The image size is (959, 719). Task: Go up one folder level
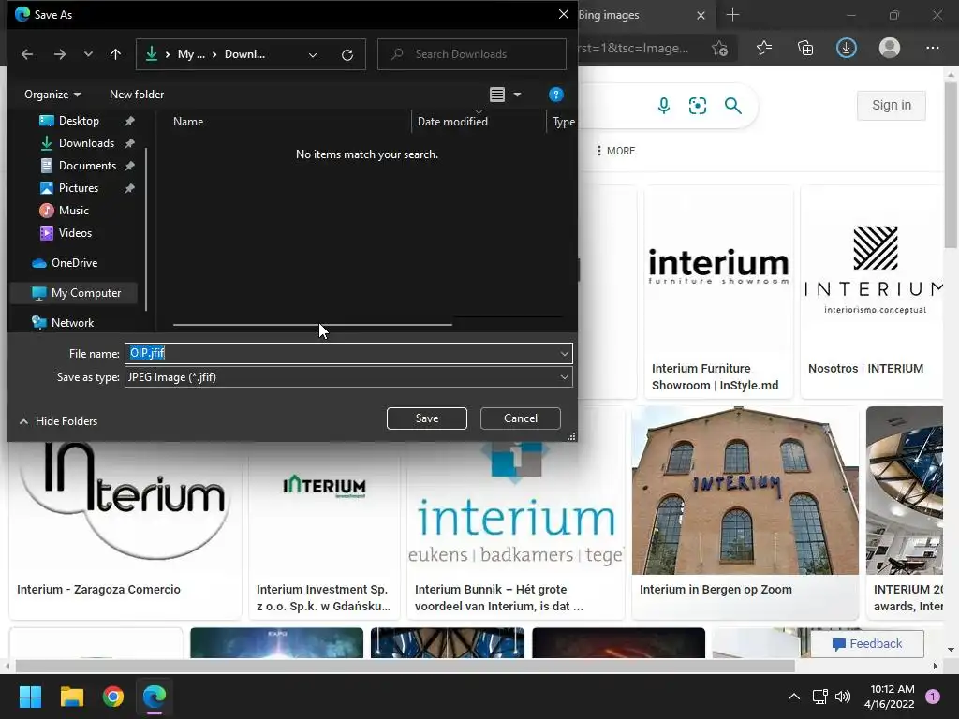pyautogui.click(x=115, y=54)
